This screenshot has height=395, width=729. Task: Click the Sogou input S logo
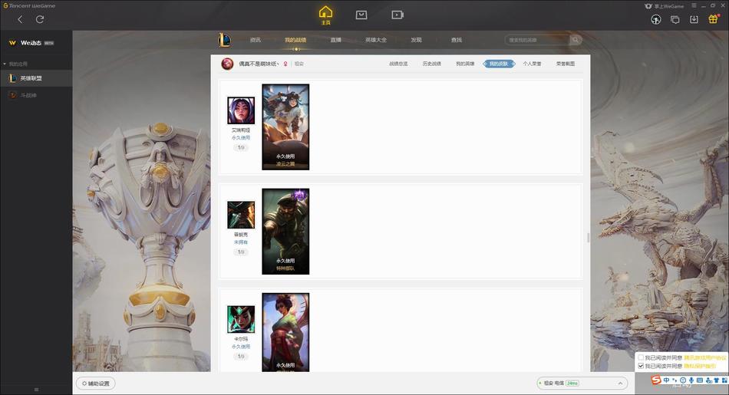click(656, 380)
